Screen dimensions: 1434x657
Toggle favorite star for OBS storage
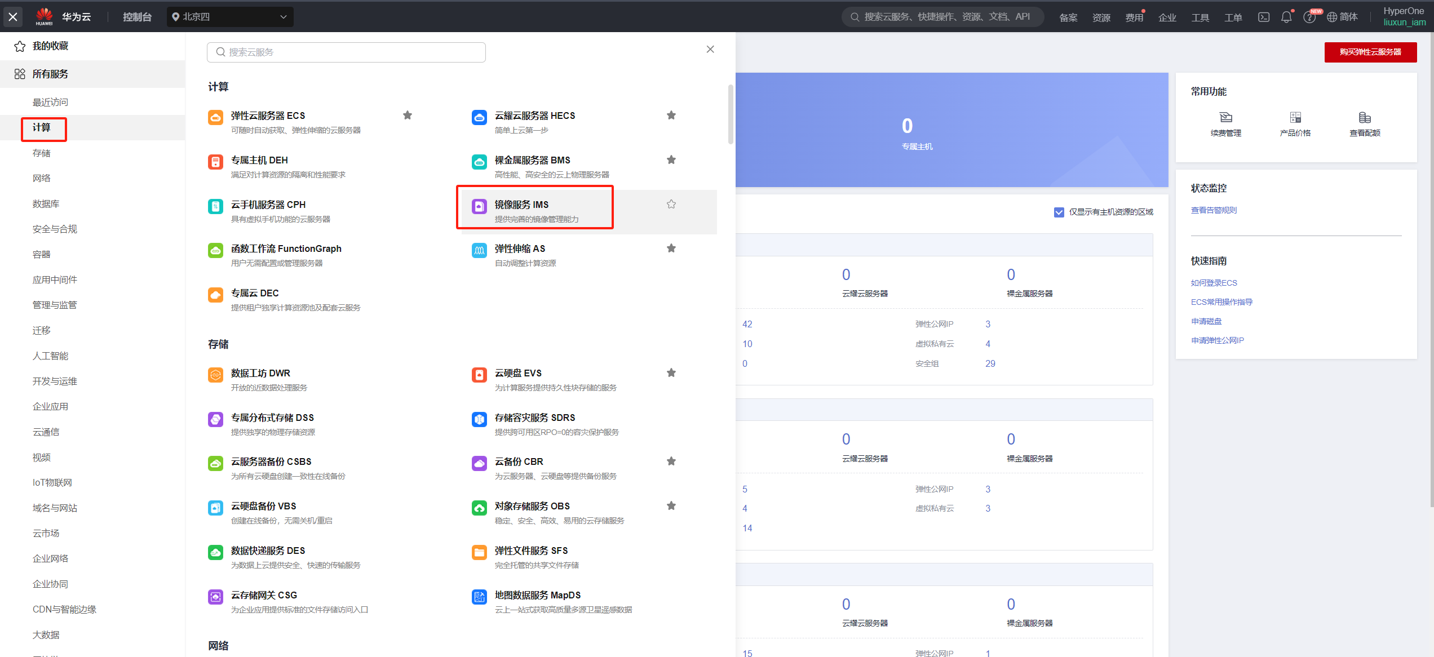[671, 505]
